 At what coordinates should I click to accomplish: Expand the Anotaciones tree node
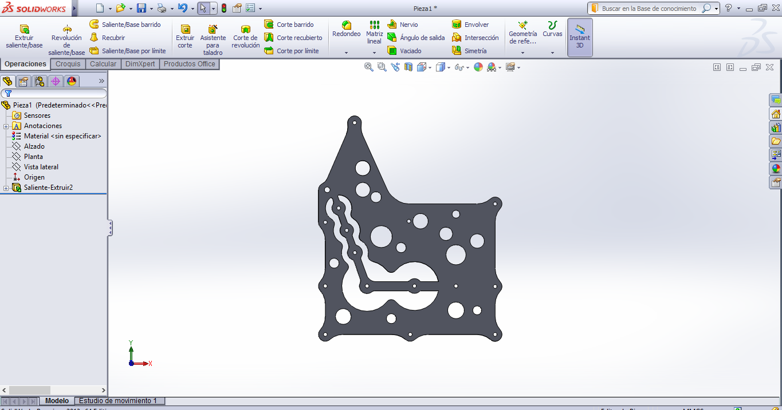(6, 126)
